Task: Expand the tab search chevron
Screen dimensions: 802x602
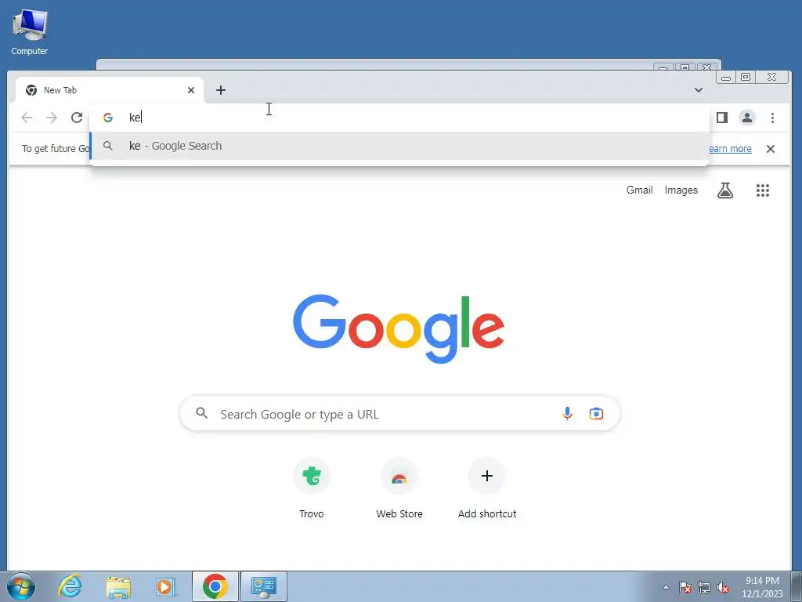Action: (698, 90)
